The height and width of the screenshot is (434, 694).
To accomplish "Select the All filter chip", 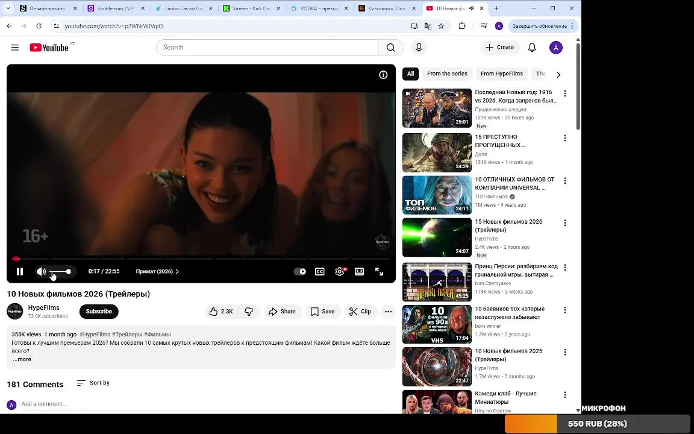I will 410,74.
